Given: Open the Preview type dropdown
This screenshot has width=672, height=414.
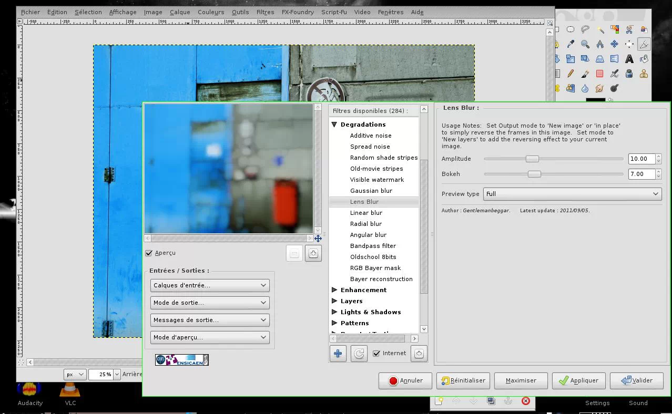Looking at the screenshot, I should click(572, 194).
